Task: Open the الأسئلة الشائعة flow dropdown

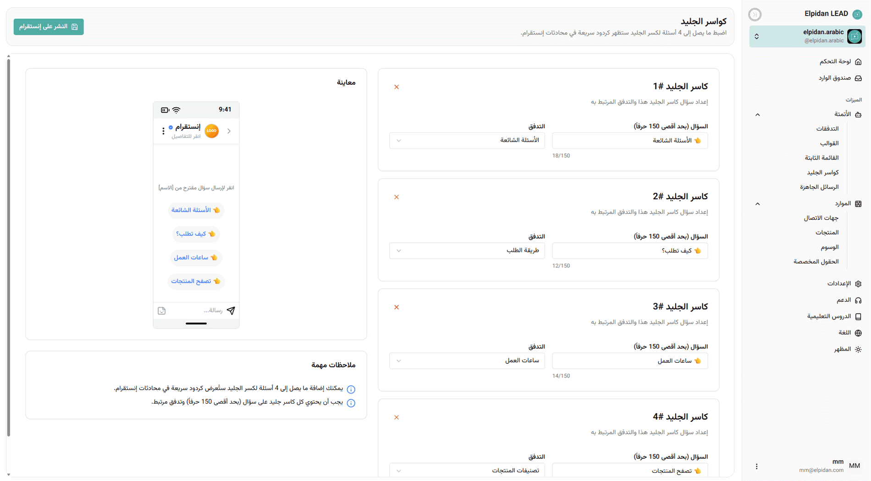Action: [467, 141]
